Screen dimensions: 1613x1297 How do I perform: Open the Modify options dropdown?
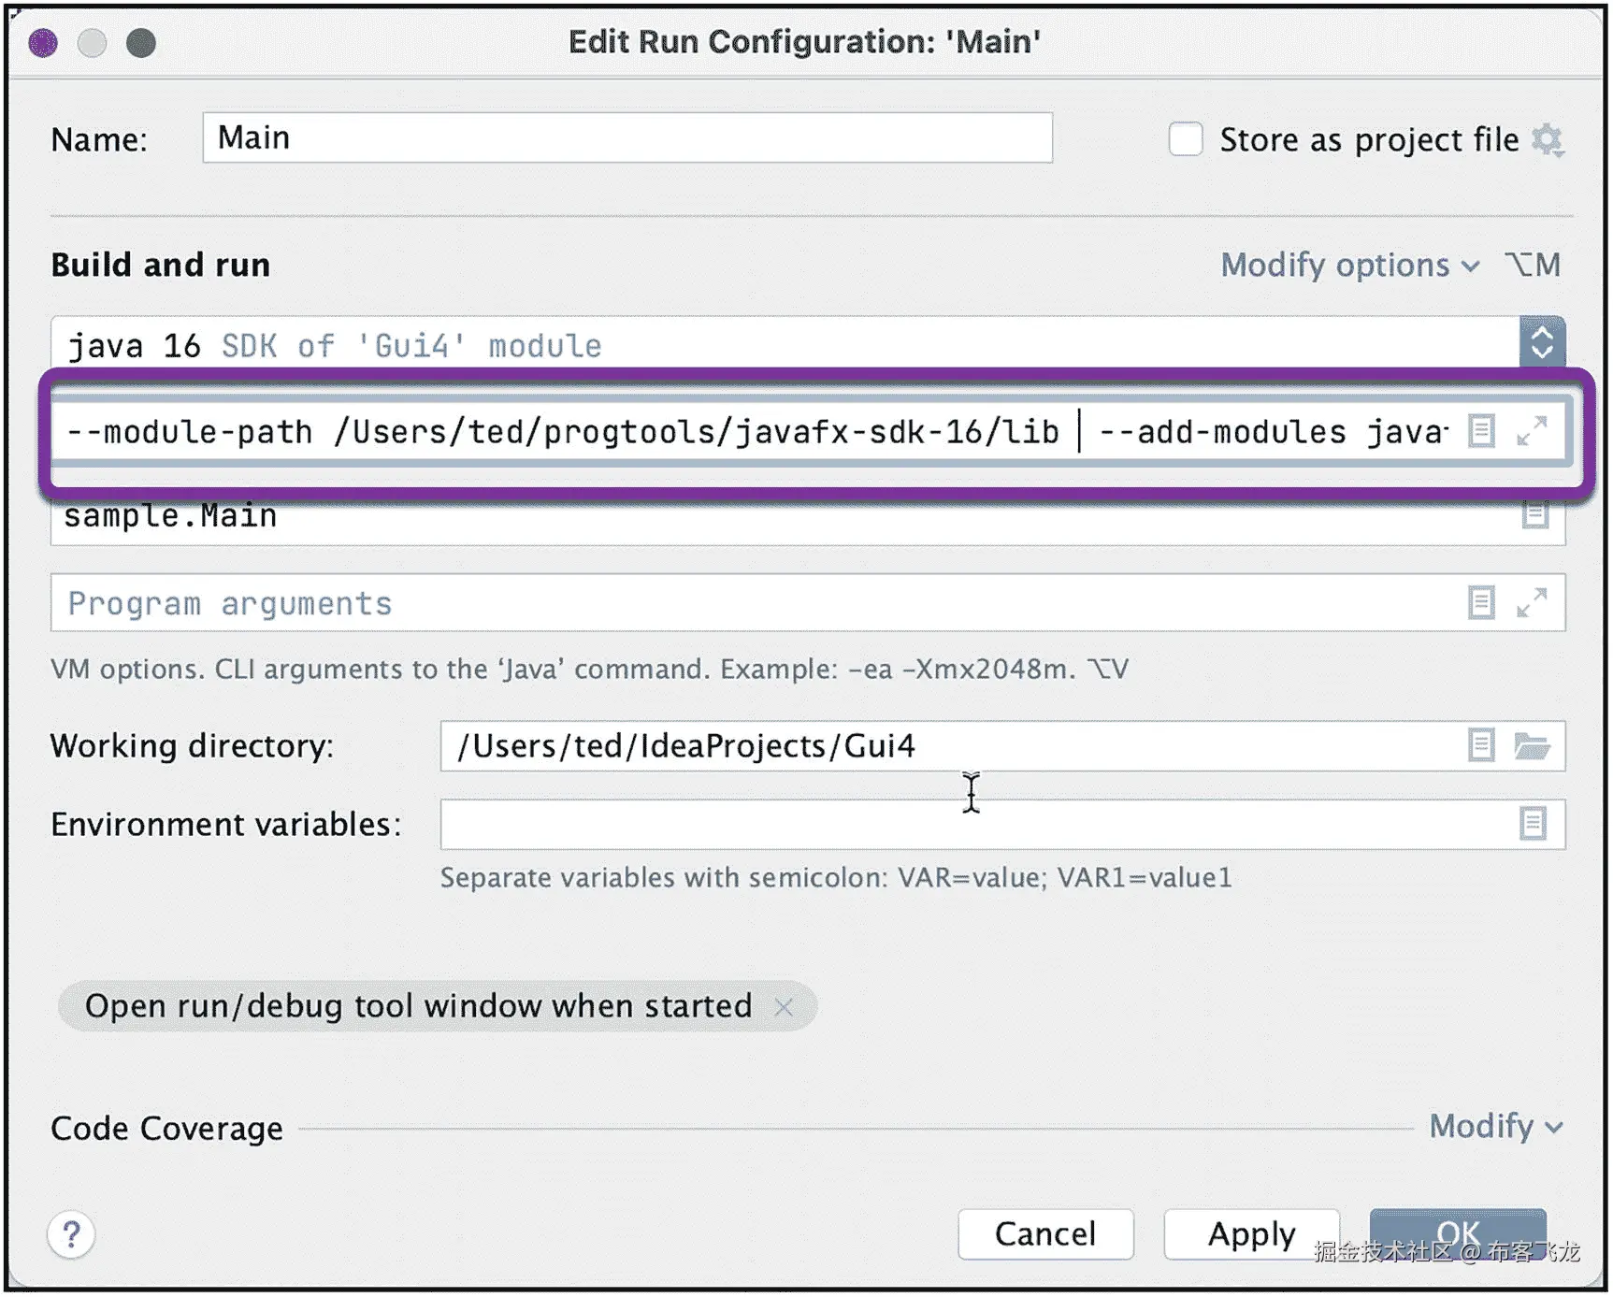pos(1350,266)
